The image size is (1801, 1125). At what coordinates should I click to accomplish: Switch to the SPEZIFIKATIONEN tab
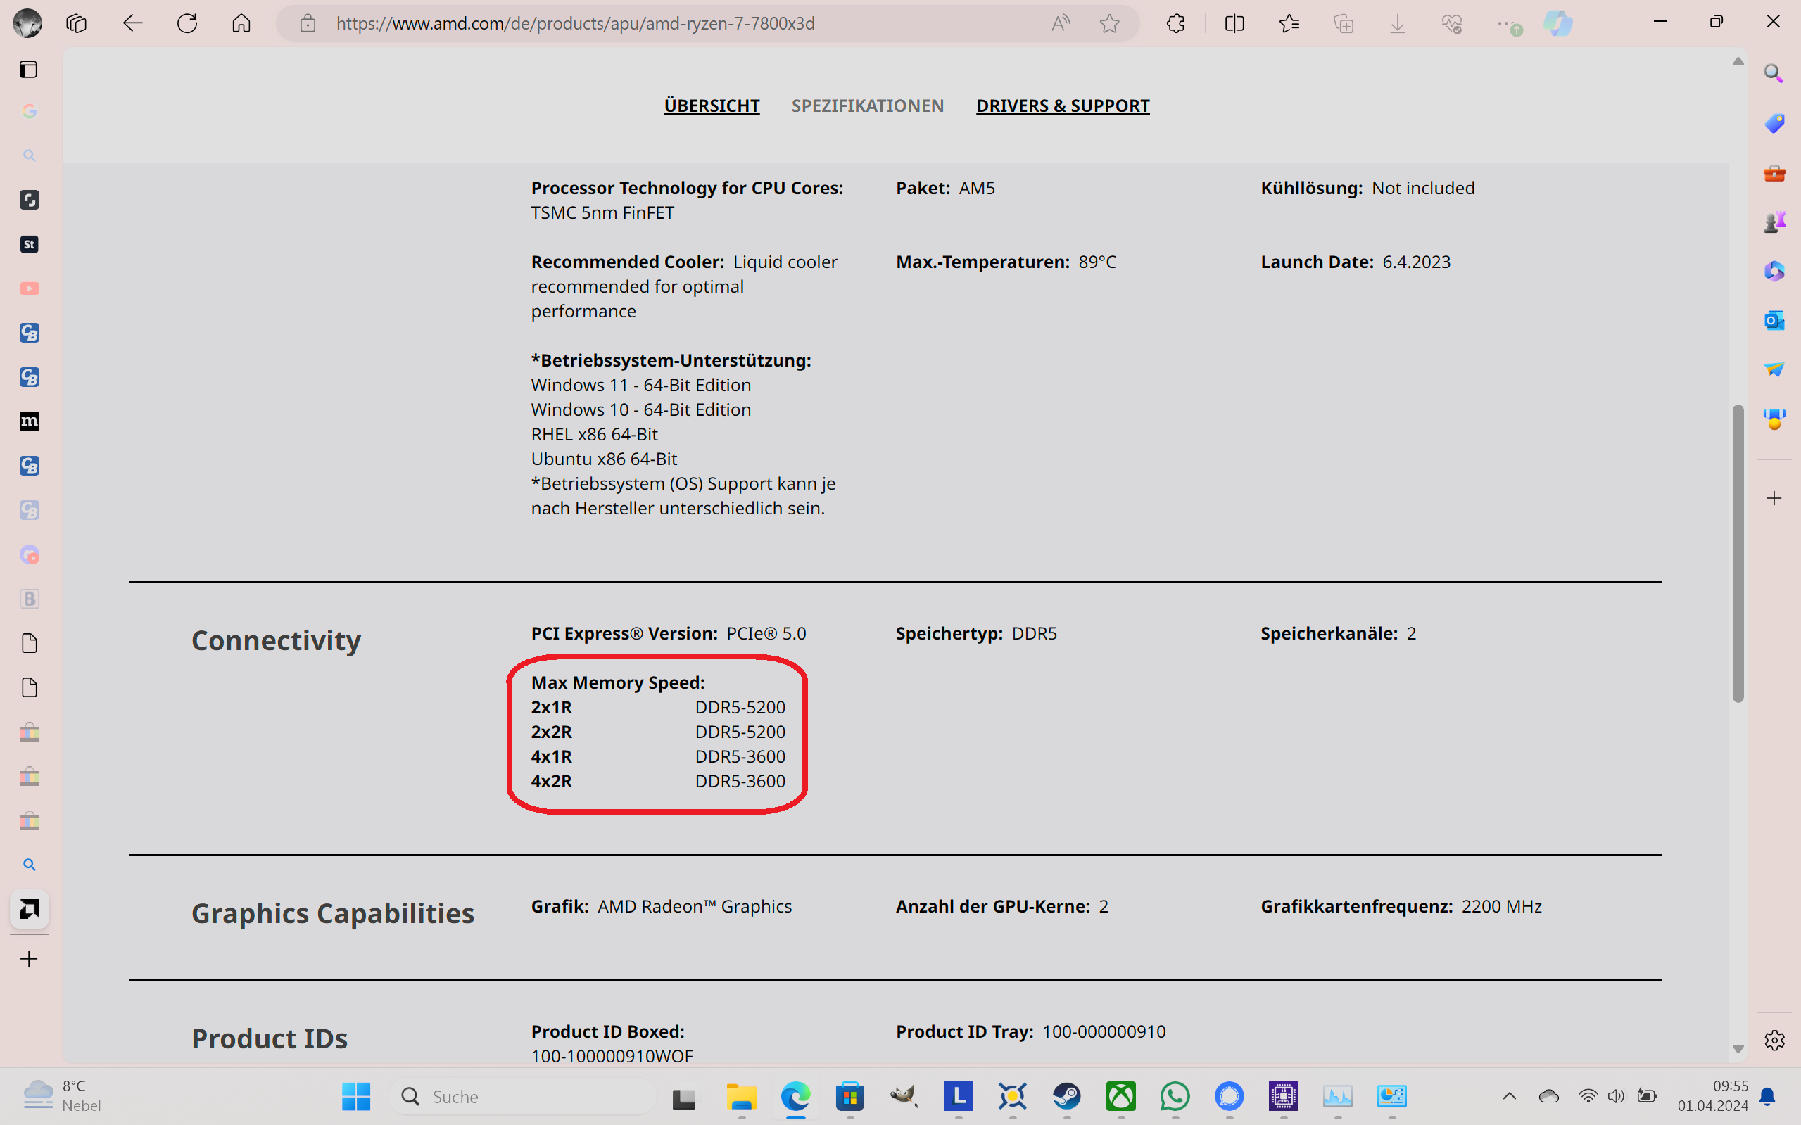pos(867,105)
